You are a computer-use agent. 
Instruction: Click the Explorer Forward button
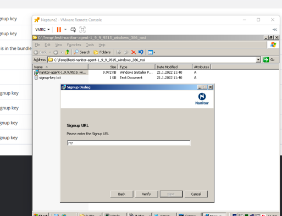pos(56,52)
